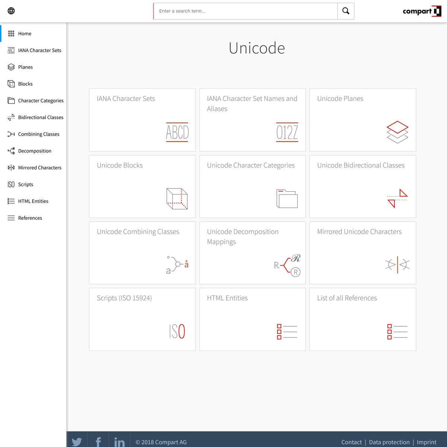447x447 pixels.
Task: Open the Facebook icon in footer
Action: [98, 441]
